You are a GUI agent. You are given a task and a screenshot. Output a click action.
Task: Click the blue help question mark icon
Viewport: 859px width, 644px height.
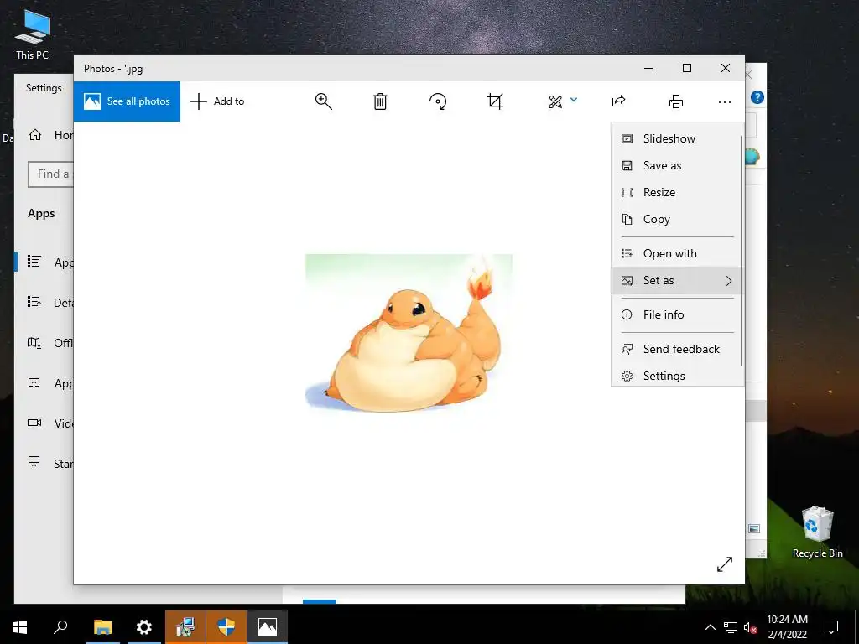pos(757,97)
